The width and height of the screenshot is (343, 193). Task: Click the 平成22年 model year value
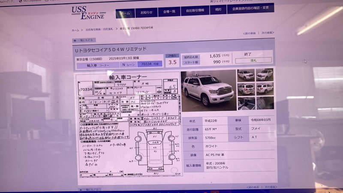(211, 121)
